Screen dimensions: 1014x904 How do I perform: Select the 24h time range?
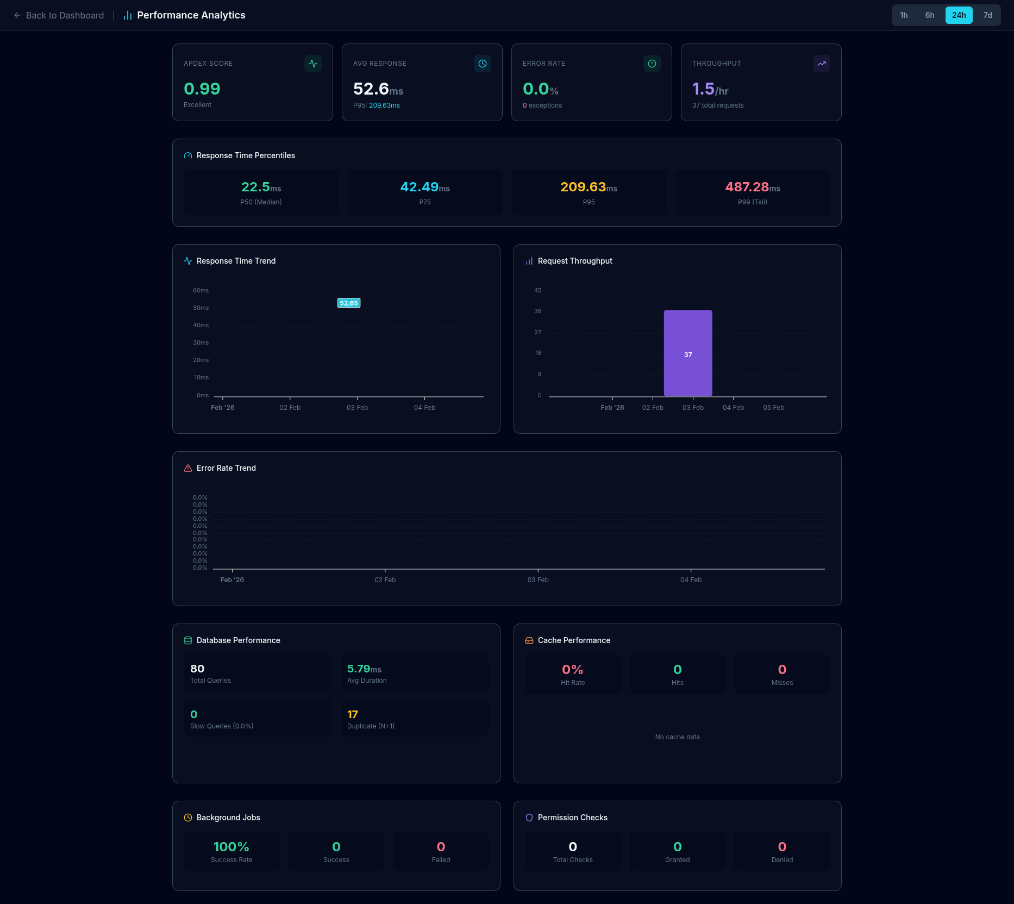tap(959, 15)
